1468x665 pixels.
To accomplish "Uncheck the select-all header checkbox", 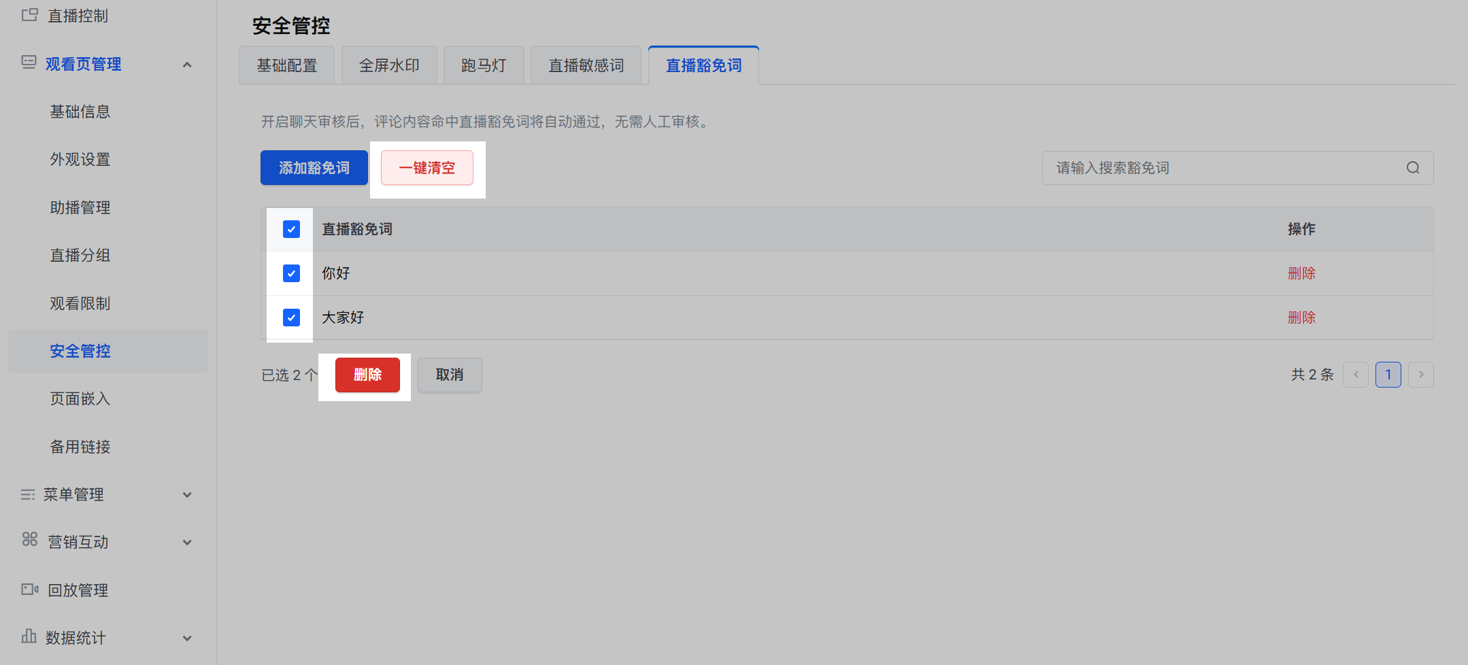I will point(291,229).
